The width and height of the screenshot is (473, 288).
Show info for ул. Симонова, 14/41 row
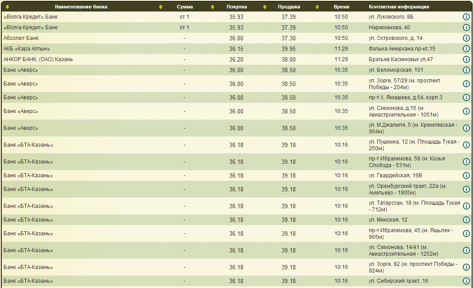pos(466,251)
